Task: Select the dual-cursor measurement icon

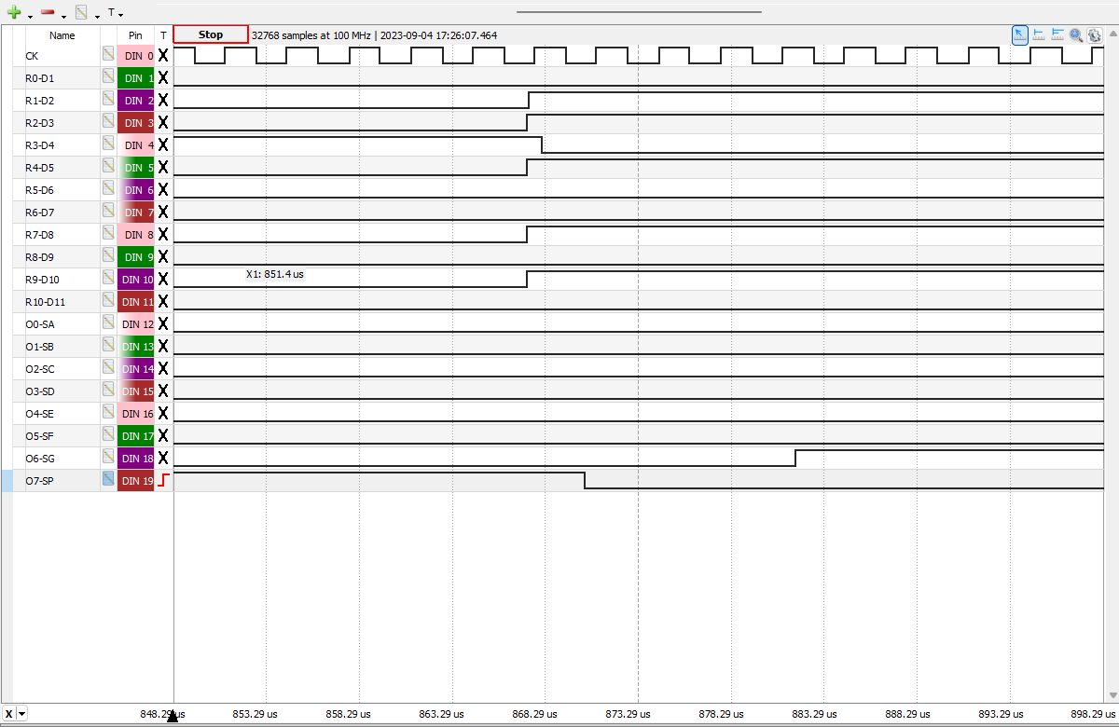Action: [1057, 34]
